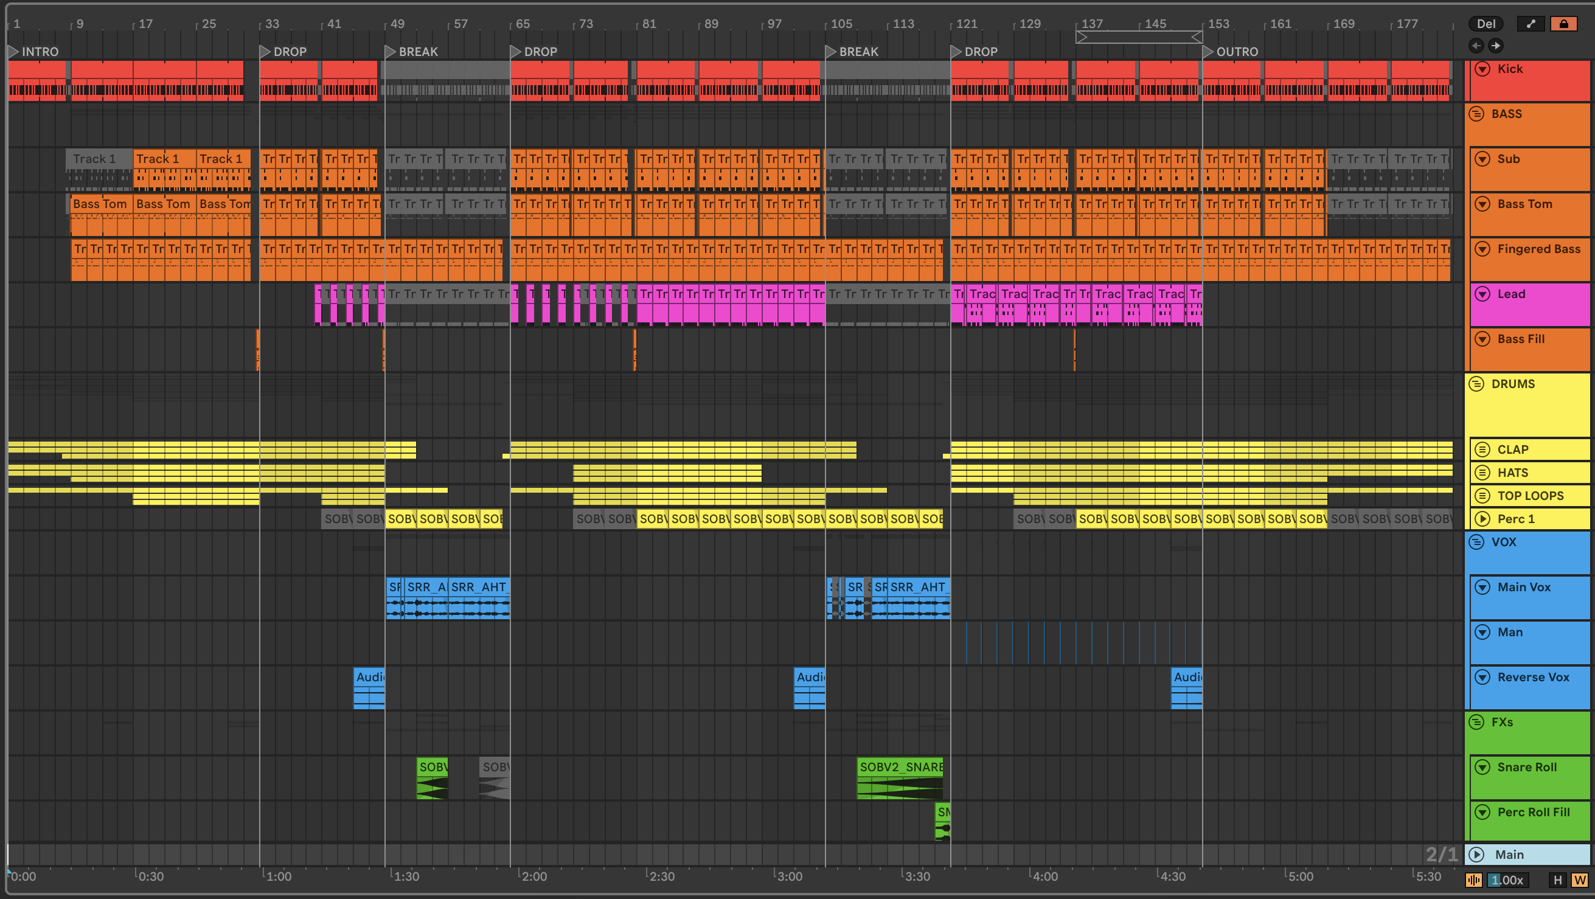Click bar 97 on the beat ruler

point(774,24)
